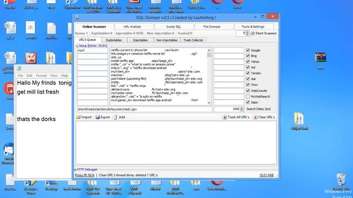This screenshot has height=198, width=353.
Task: Click dorks list scrollbar up arrow
Action: [x=209, y=50]
